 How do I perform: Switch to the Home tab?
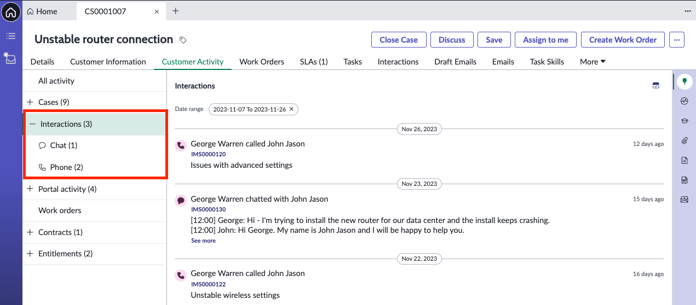tap(42, 11)
